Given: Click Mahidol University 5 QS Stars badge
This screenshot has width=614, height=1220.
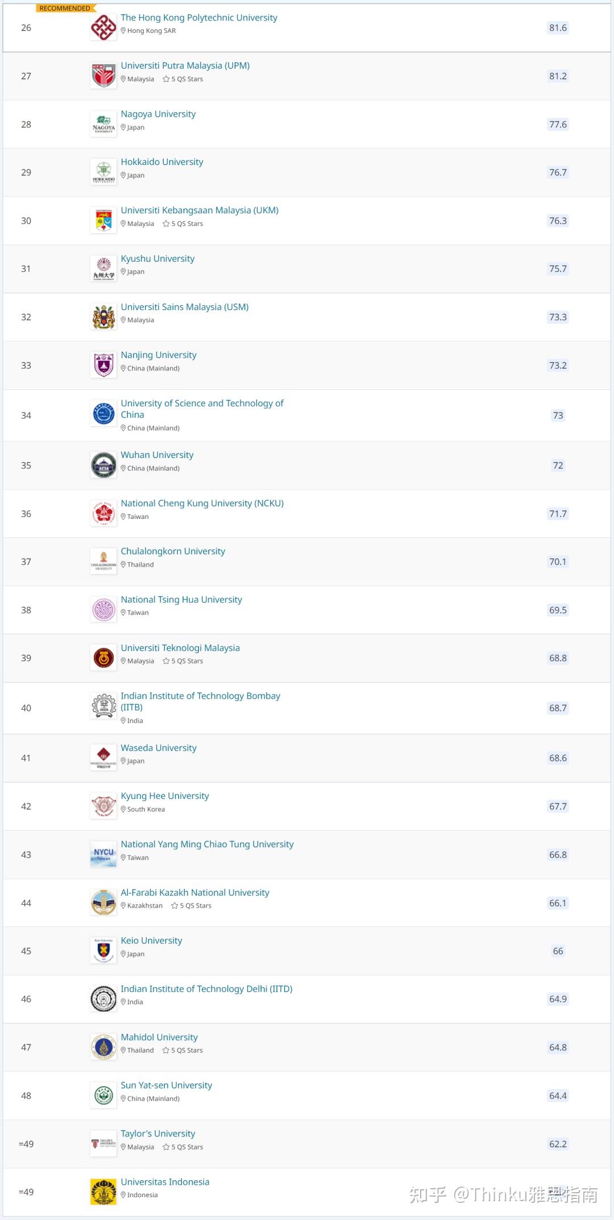Looking at the screenshot, I should [x=183, y=1050].
